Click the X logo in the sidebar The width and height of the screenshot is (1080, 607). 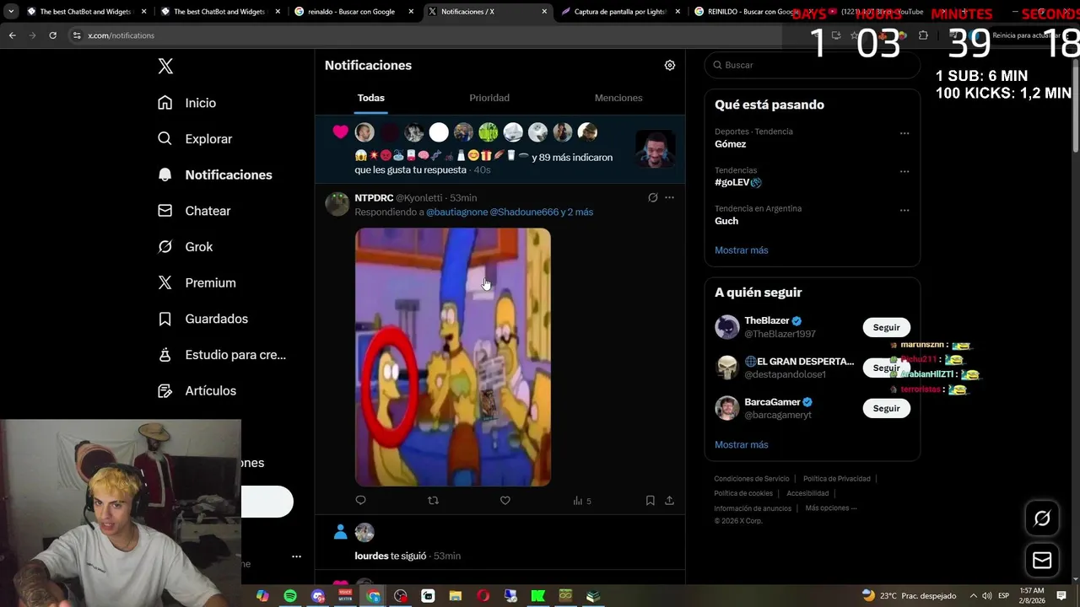click(x=165, y=67)
